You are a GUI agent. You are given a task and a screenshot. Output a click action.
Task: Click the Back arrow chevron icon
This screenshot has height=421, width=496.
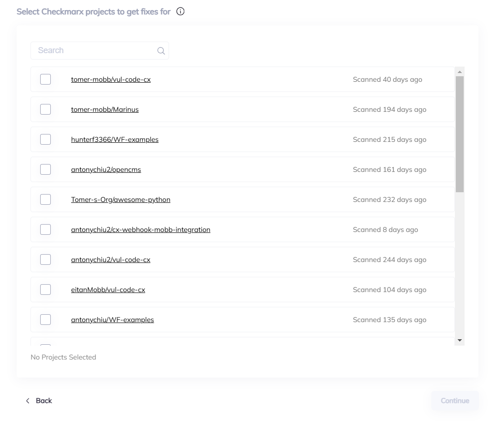[x=28, y=401]
